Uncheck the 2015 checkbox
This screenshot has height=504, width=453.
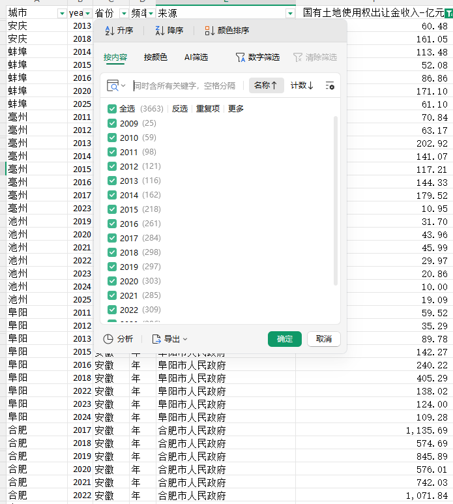[x=112, y=209]
